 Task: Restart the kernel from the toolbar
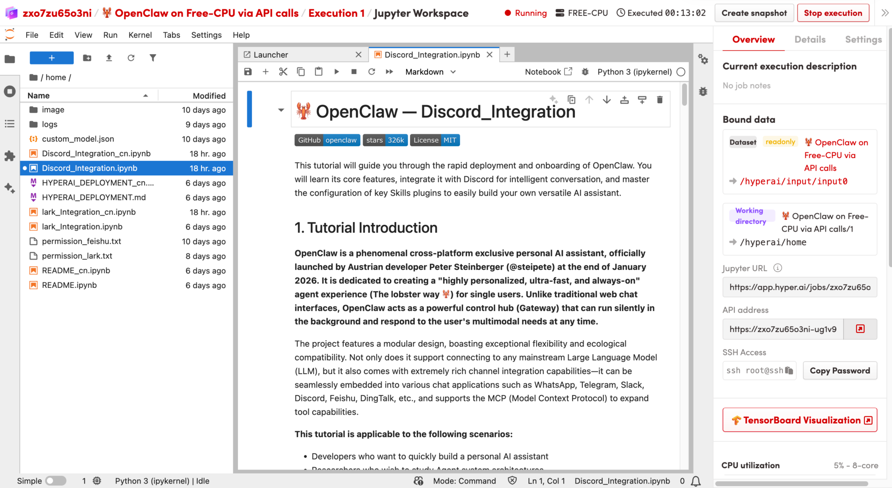coord(372,72)
